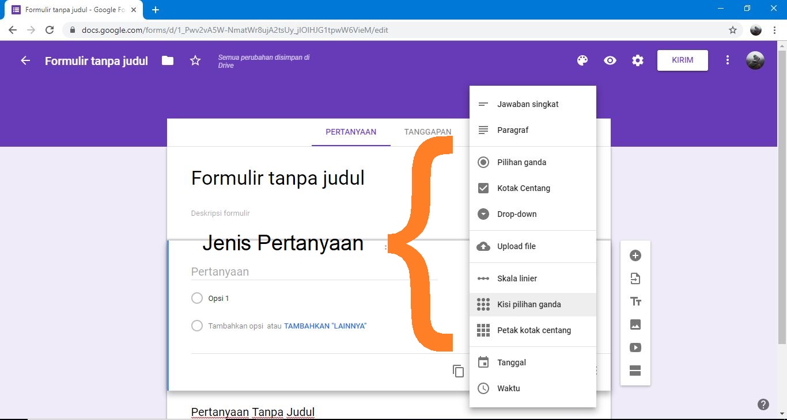Screen dimensions: 787x420
Task: Add a video with the video icon
Action: [x=635, y=347]
